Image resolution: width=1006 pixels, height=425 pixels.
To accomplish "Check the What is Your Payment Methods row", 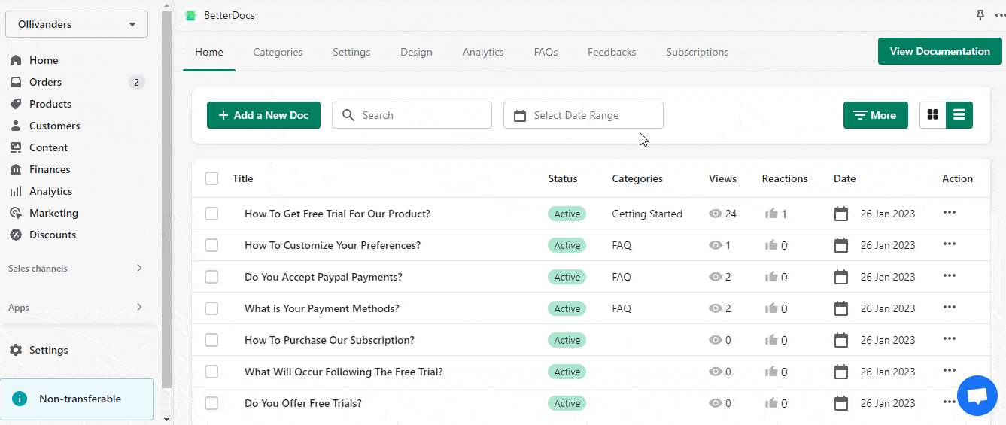I will (211, 308).
